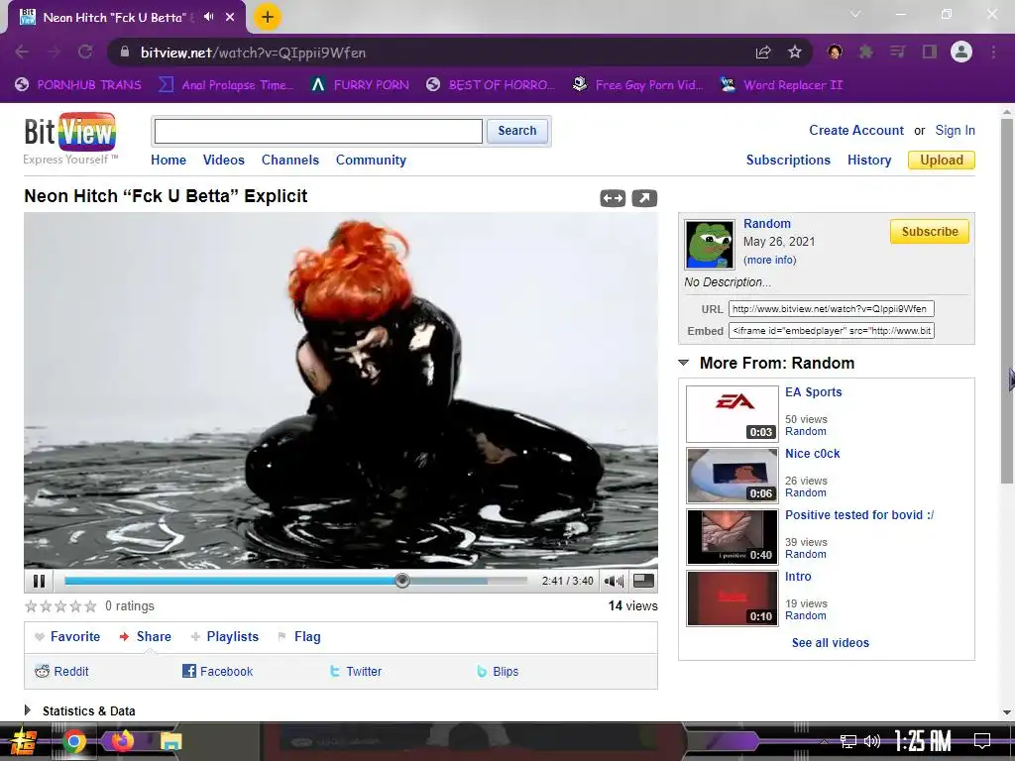Pause the video with the pause button

39,581
